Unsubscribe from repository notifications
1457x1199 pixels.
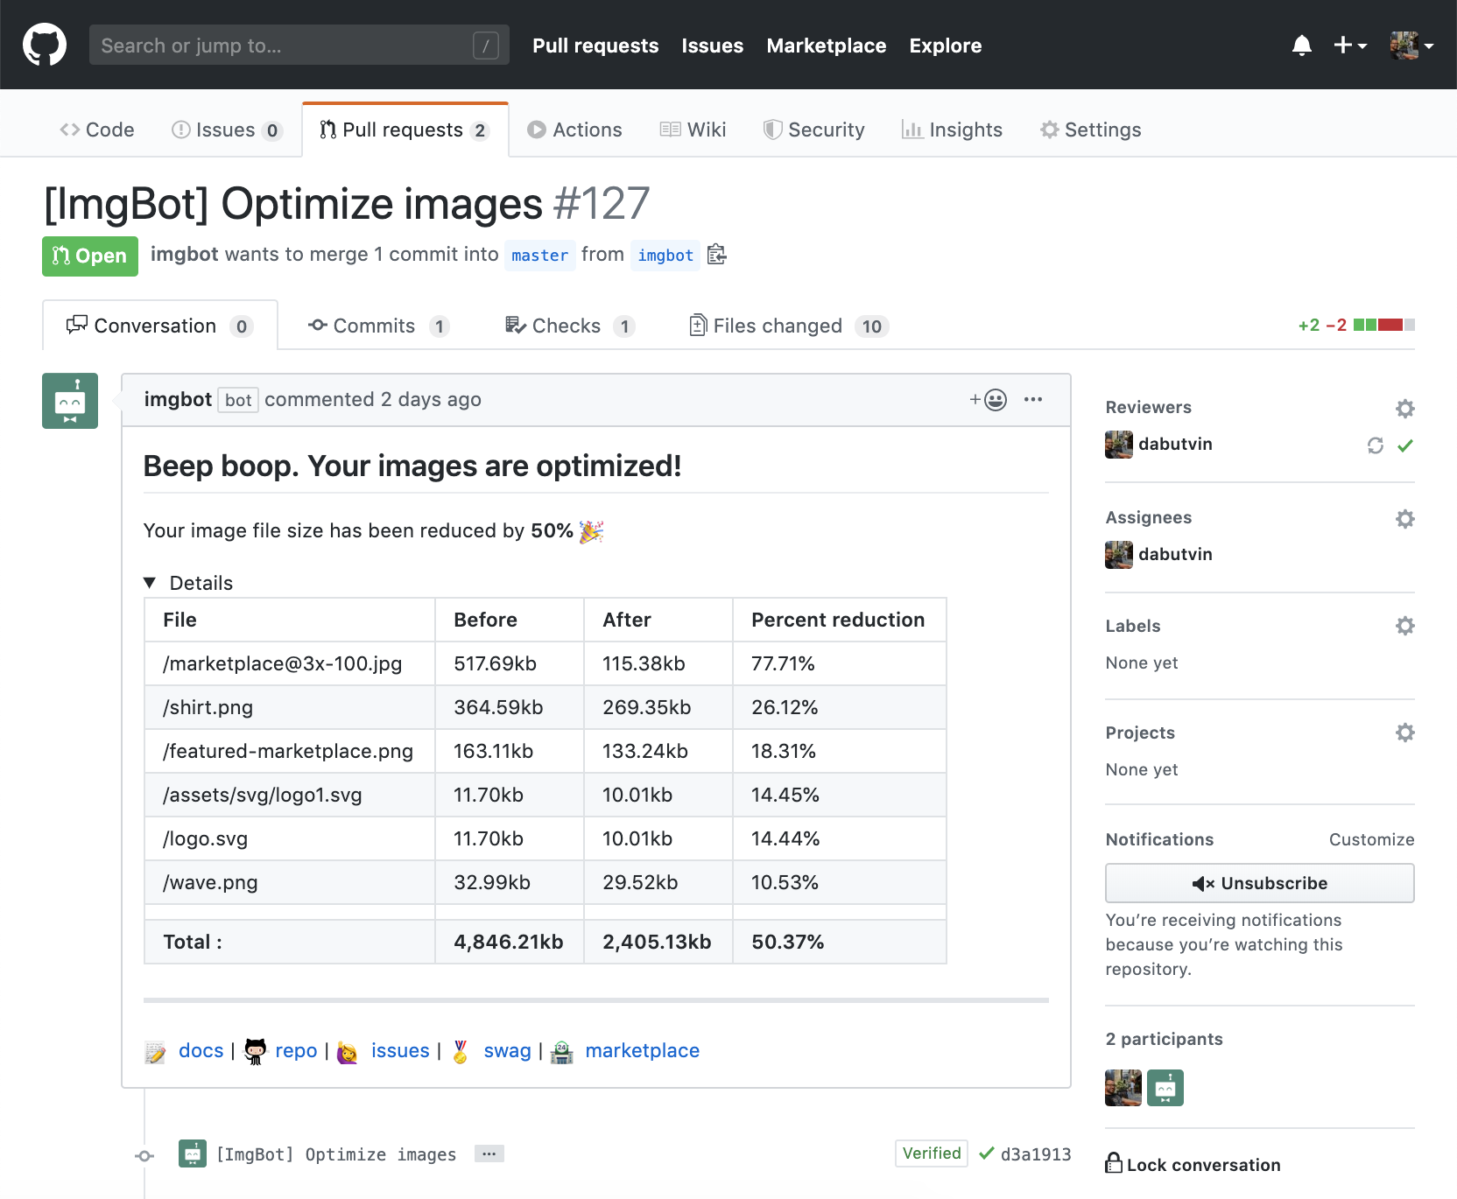(1259, 883)
